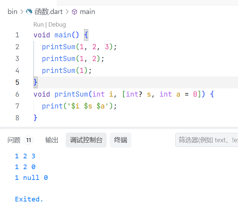Click the opening brace after main()

(x=86, y=35)
